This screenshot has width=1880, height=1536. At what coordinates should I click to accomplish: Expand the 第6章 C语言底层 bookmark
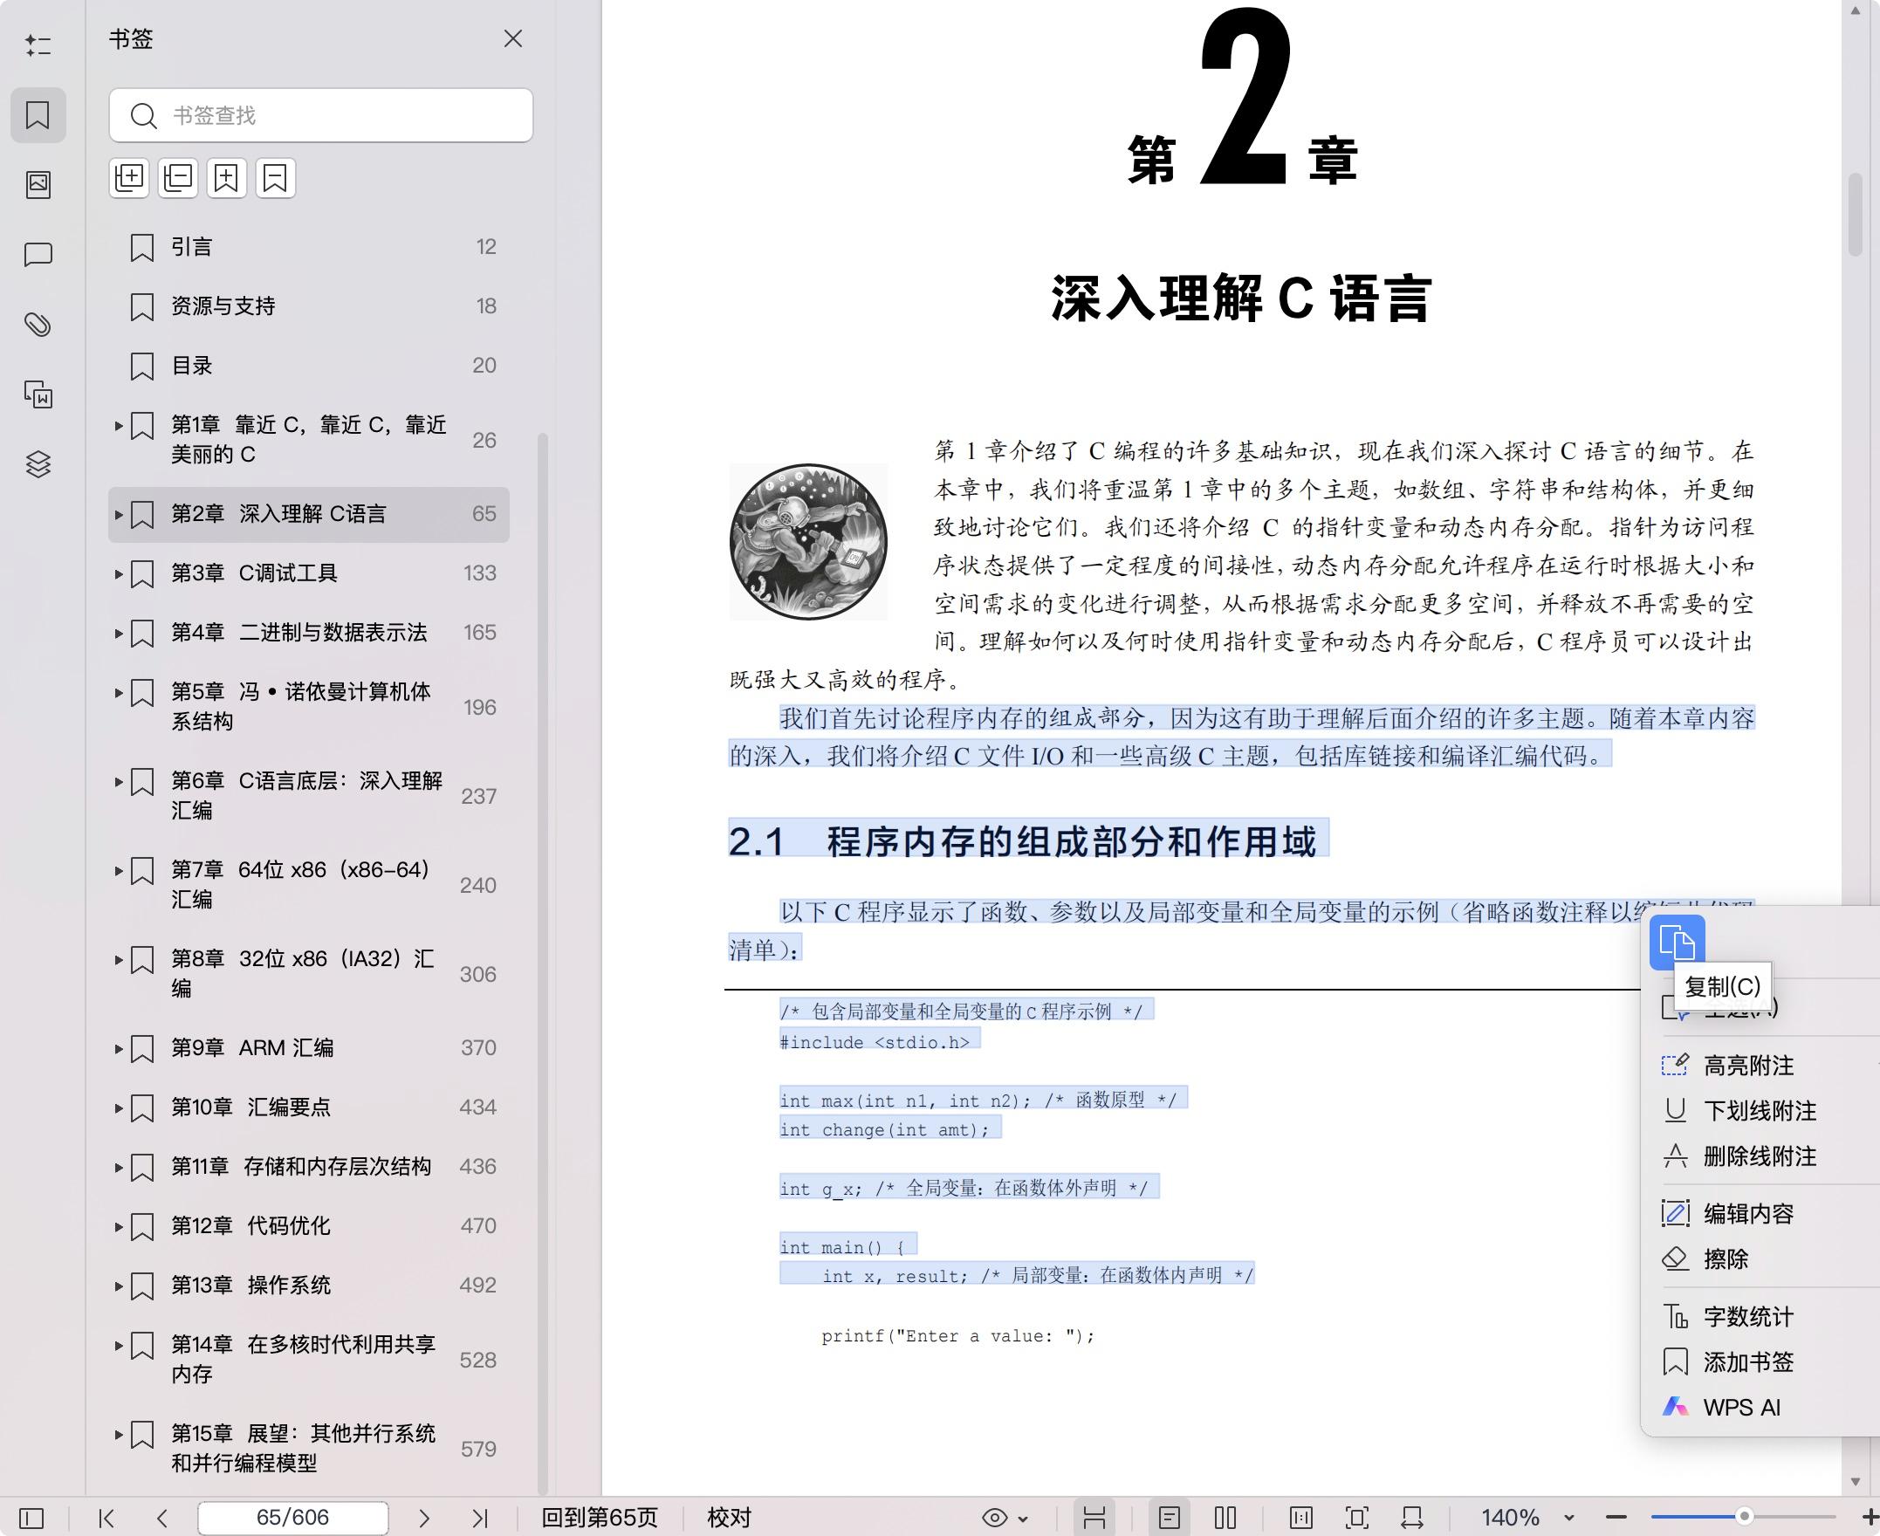[x=119, y=781]
